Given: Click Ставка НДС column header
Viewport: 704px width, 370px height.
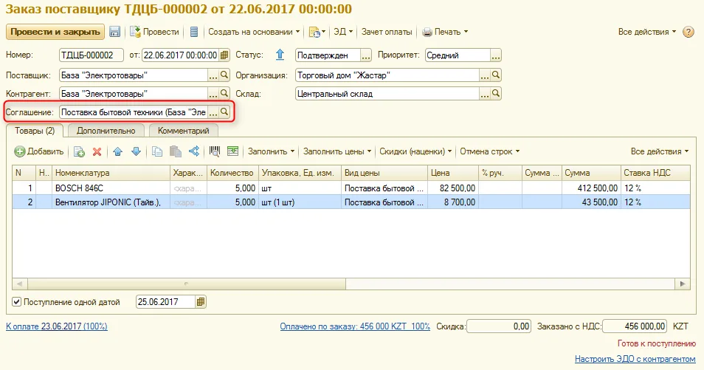Looking at the screenshot, I should click(655, 173).
